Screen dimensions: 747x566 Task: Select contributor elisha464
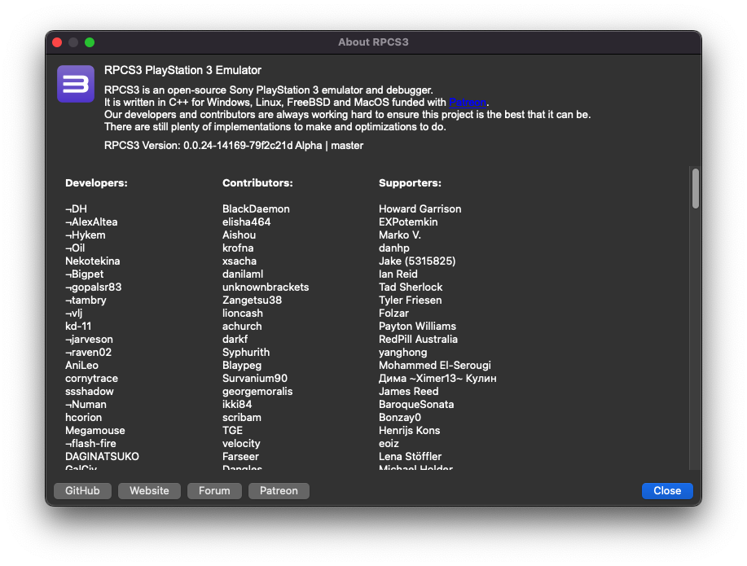pyautogui.click(x=246, y=222)
